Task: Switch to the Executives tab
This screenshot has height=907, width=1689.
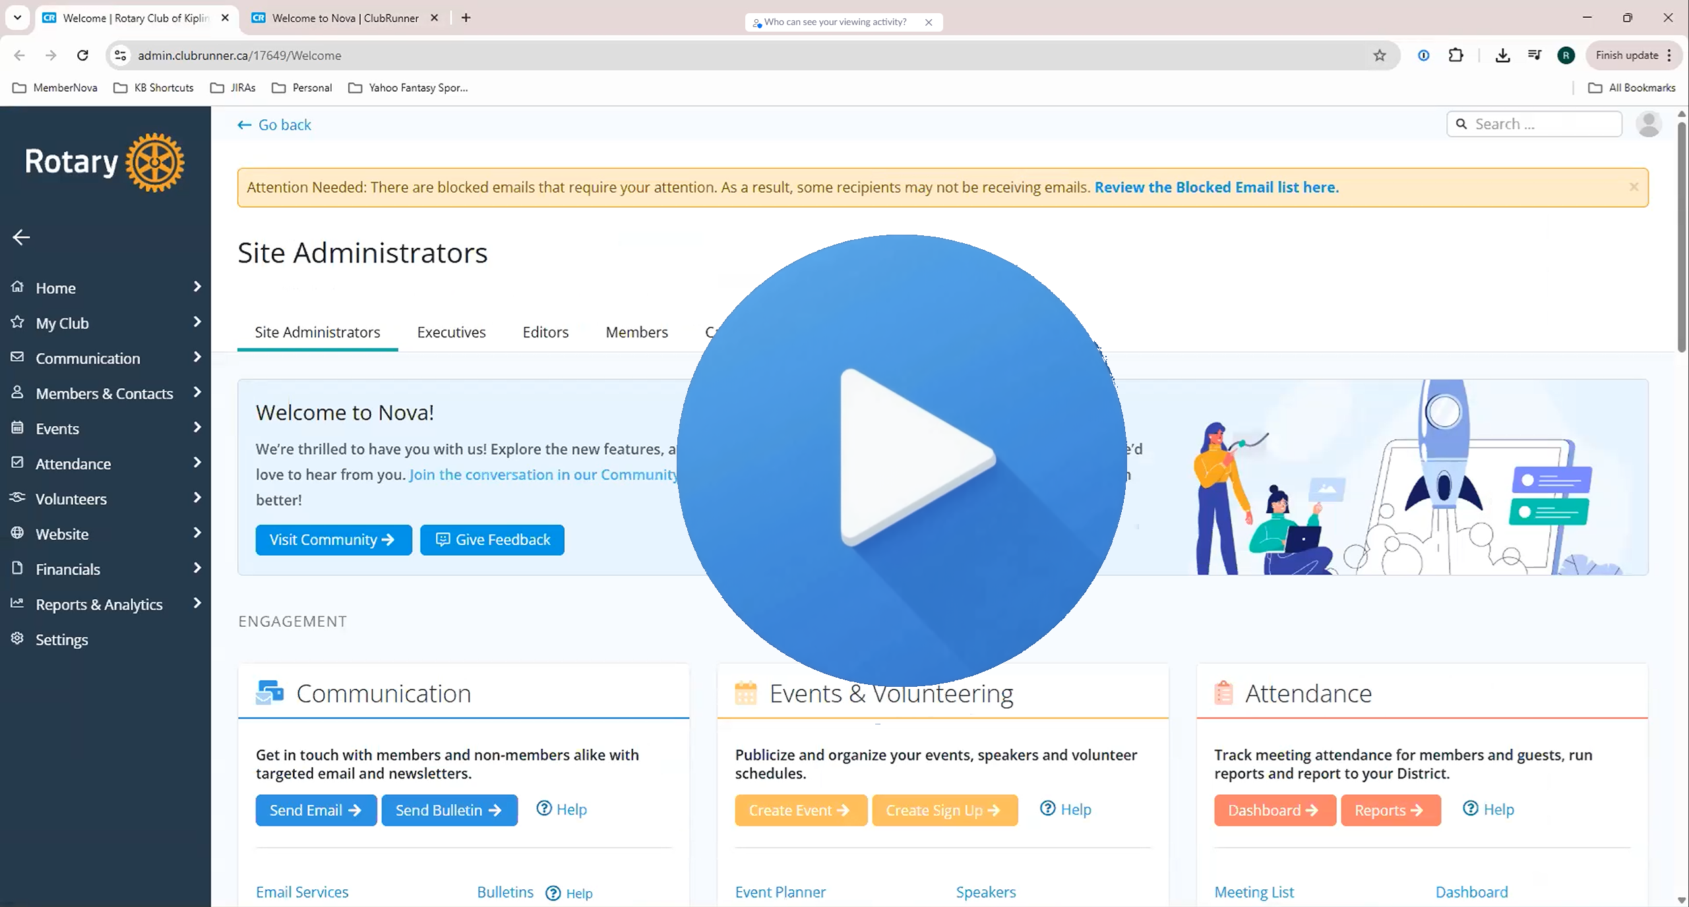Action: (x=451, y=332)
